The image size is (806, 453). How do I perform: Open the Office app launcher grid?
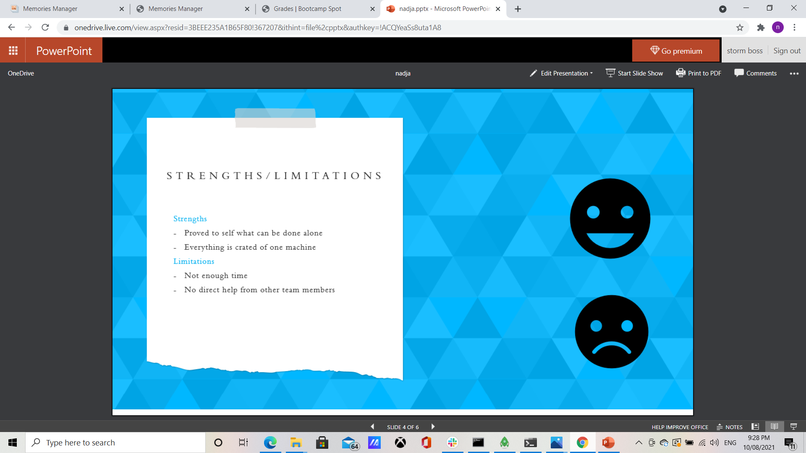coord(13,50)
